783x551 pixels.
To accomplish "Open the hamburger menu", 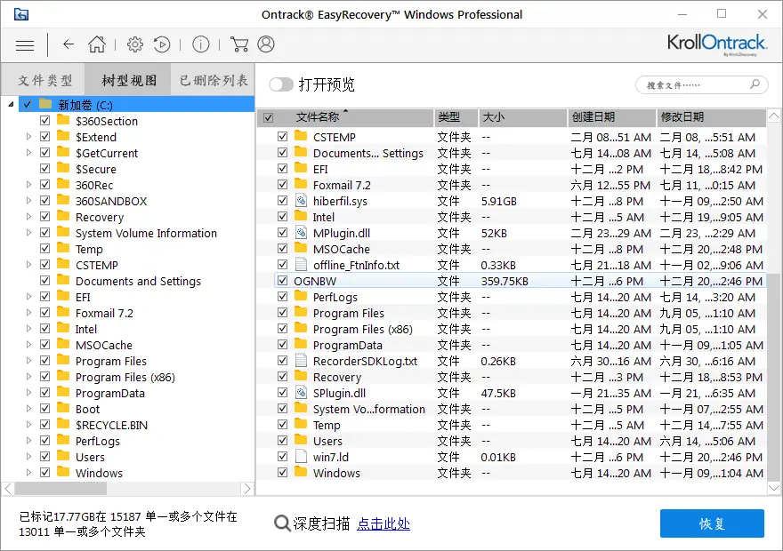I will 24,44.
